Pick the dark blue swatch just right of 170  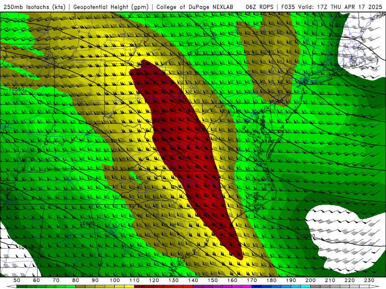click(257, 287)
